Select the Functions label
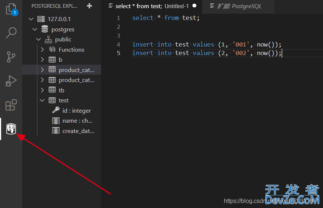This screenshot has height=208, width=323. click(x=71, y=50)
